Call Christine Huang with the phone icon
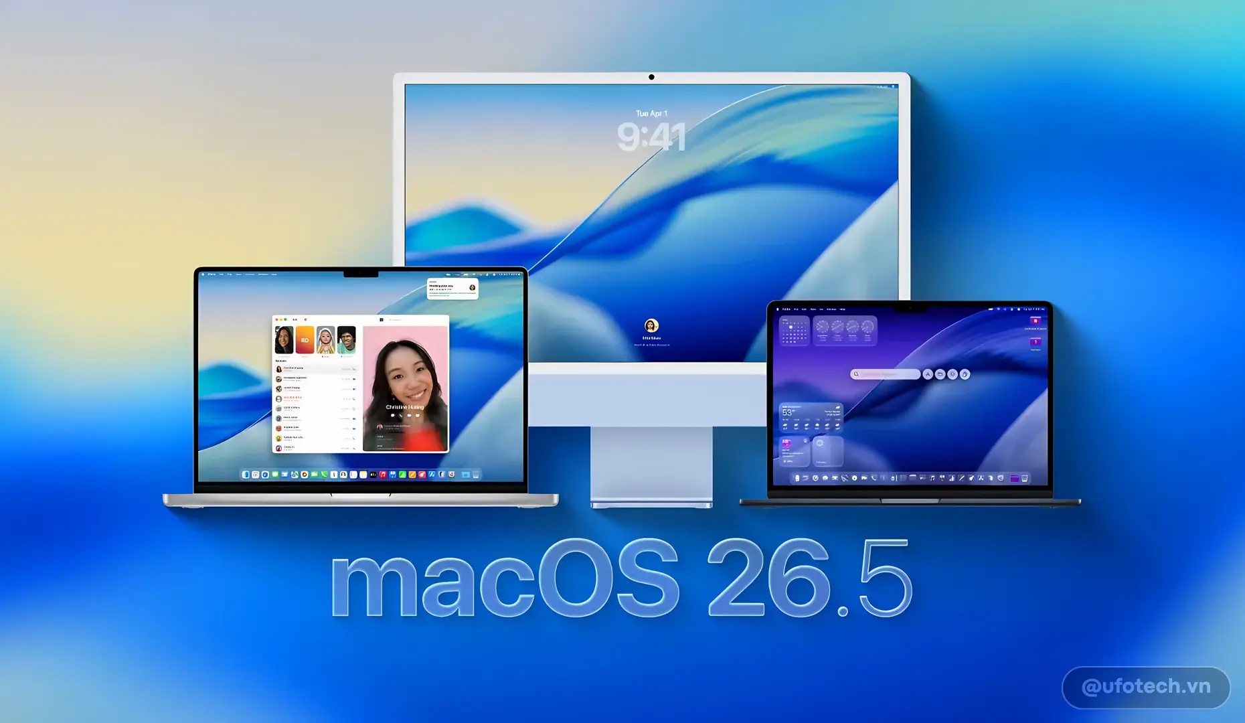This screenshot has height=723, width=1245. (x=400, y=415)
